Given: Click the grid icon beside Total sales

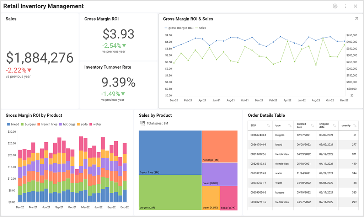Looking at the screenshot, I should 143,123.
